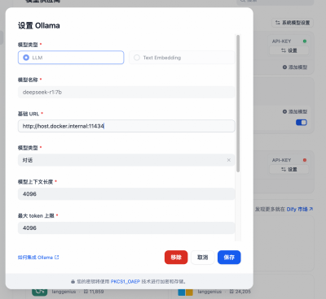Open the Dify 市场 marketplace link
The image size is (326, 299).
[x=300, y=209]
